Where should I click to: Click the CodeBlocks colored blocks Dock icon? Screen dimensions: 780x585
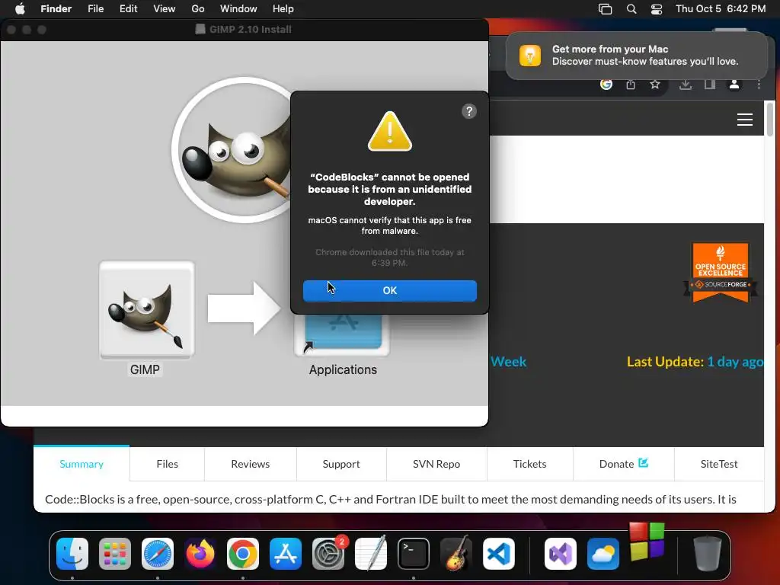point(647,542)
